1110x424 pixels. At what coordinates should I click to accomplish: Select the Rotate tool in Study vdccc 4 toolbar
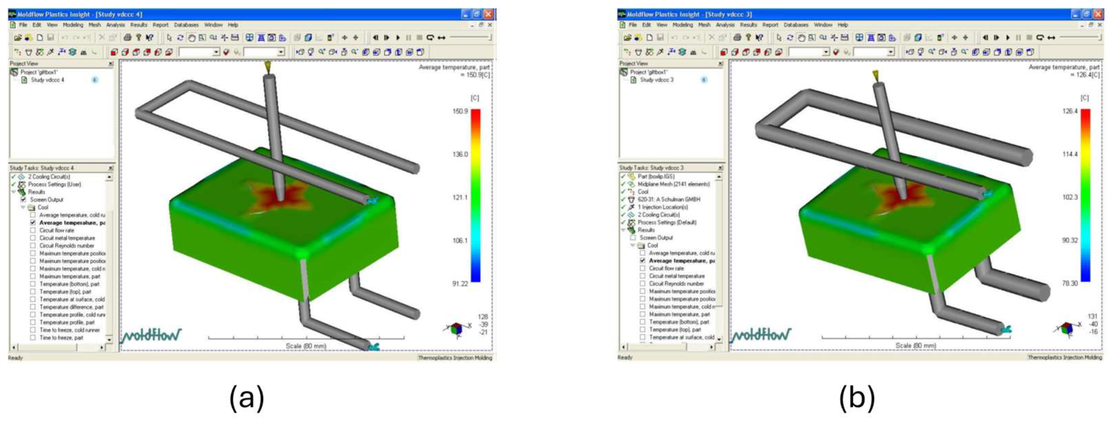(180, 38)
